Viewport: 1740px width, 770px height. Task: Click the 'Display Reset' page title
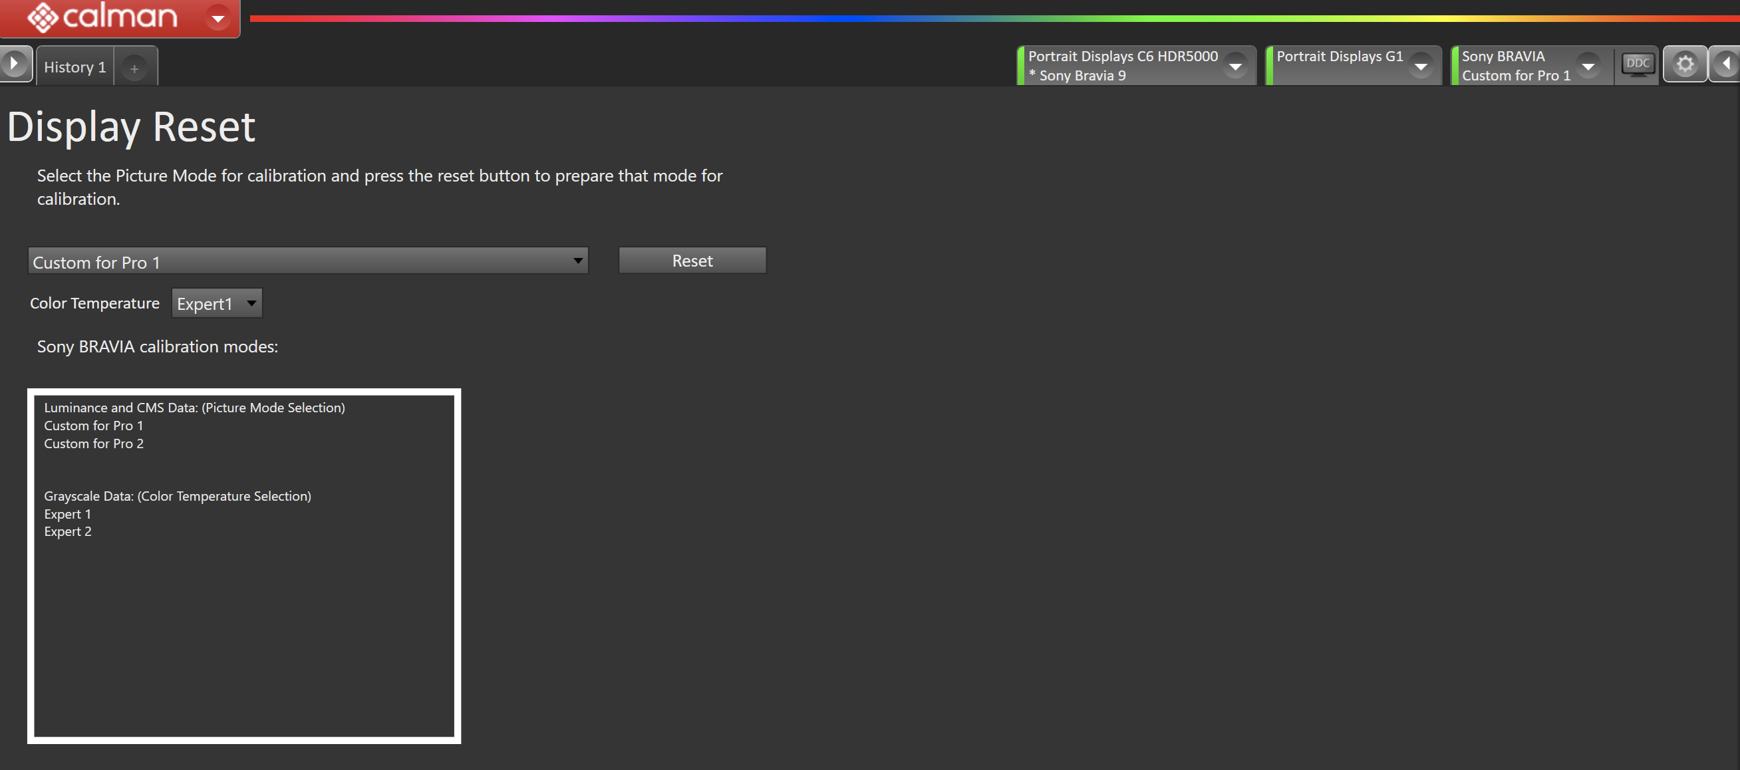(x=131, y=128)
